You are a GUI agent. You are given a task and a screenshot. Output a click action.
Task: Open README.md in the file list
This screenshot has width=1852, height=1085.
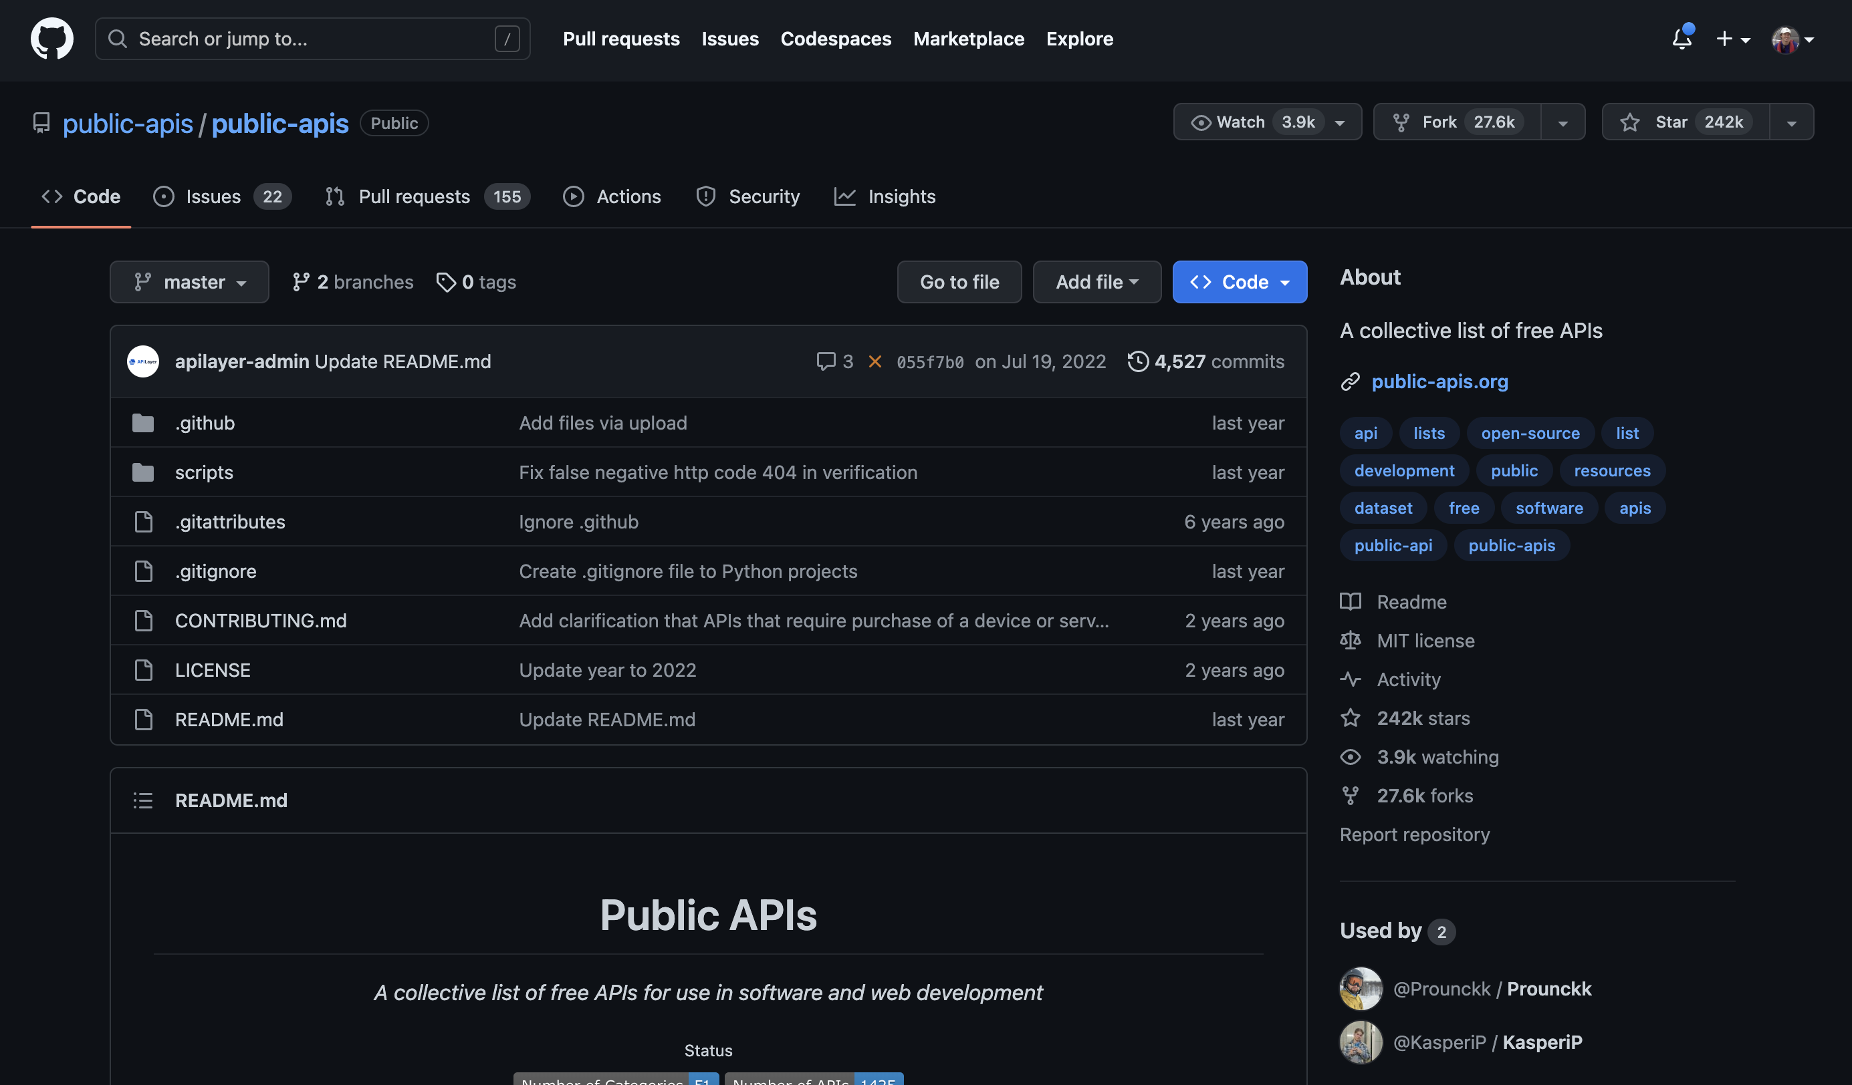pos(229,719)
